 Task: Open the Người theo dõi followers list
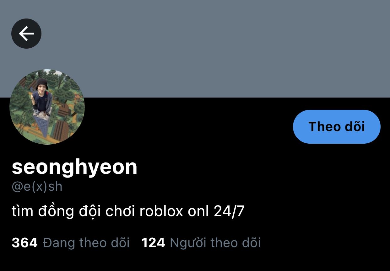pyautogui.click(x=215, y=243)
